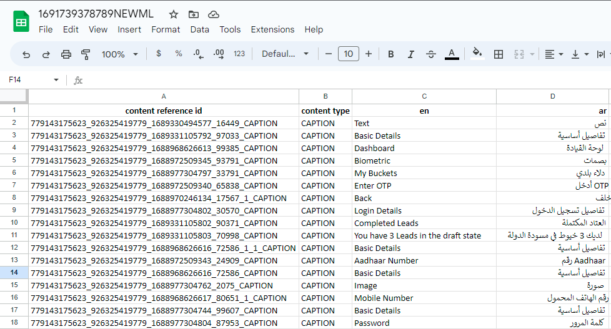Image resolution: width=611 pixels, height=329 pixels.
Task: Select cell containing 'Password'
Action: [x=424, y=323]
